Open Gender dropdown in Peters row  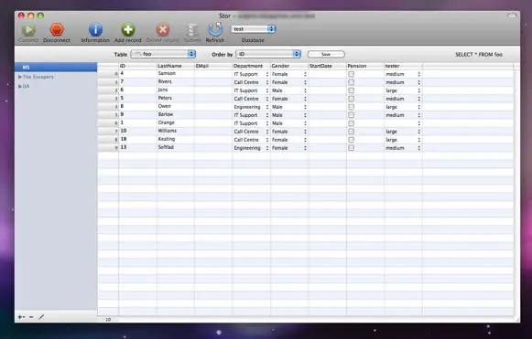(289, 99)
